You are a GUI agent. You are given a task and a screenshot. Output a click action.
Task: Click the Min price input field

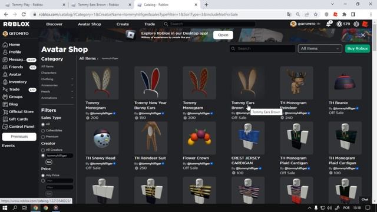click(x=59, y=181)
